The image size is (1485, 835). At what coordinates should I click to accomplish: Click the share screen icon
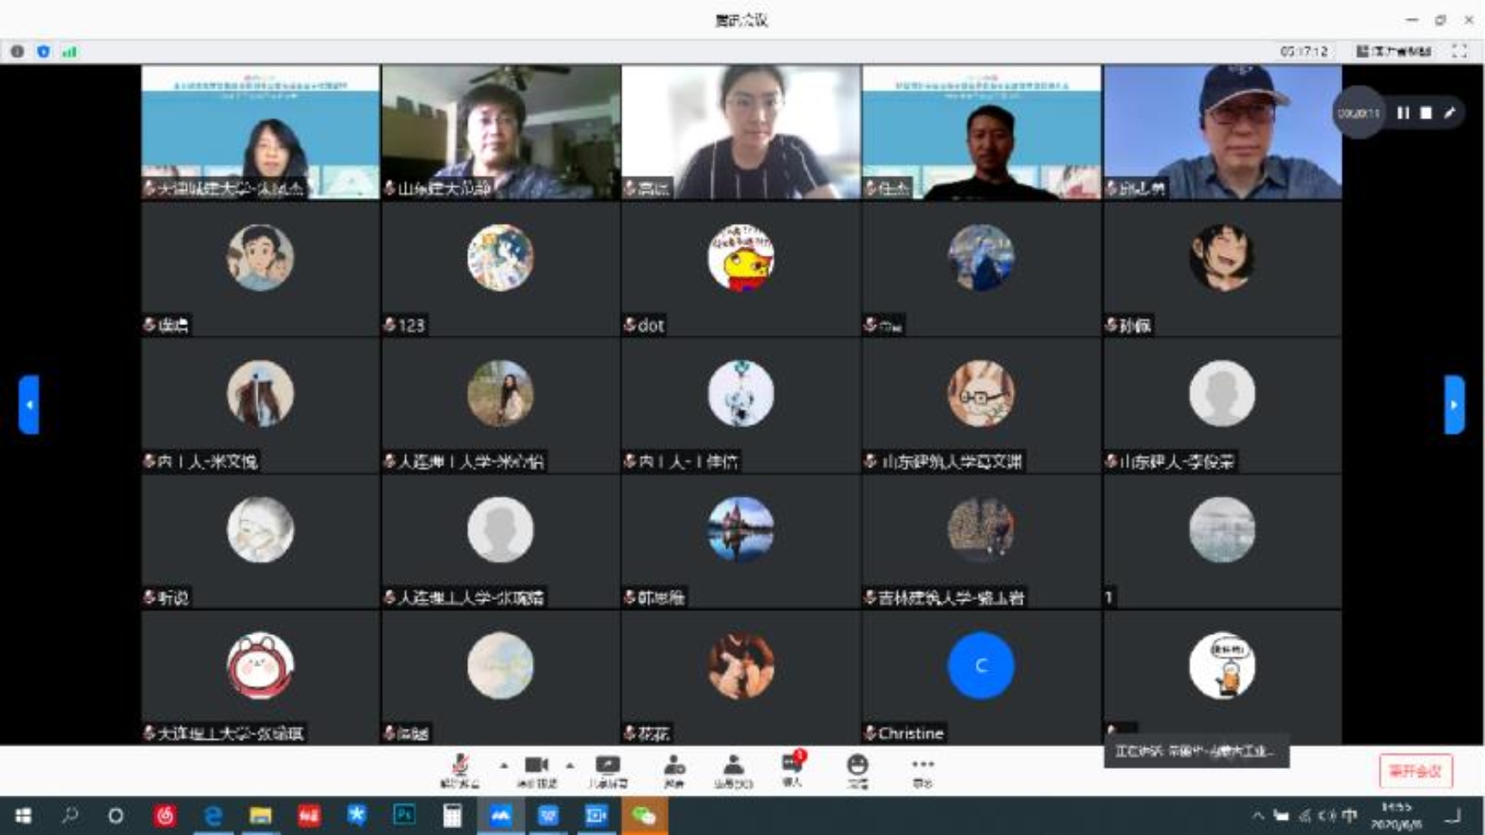point(608,769)
